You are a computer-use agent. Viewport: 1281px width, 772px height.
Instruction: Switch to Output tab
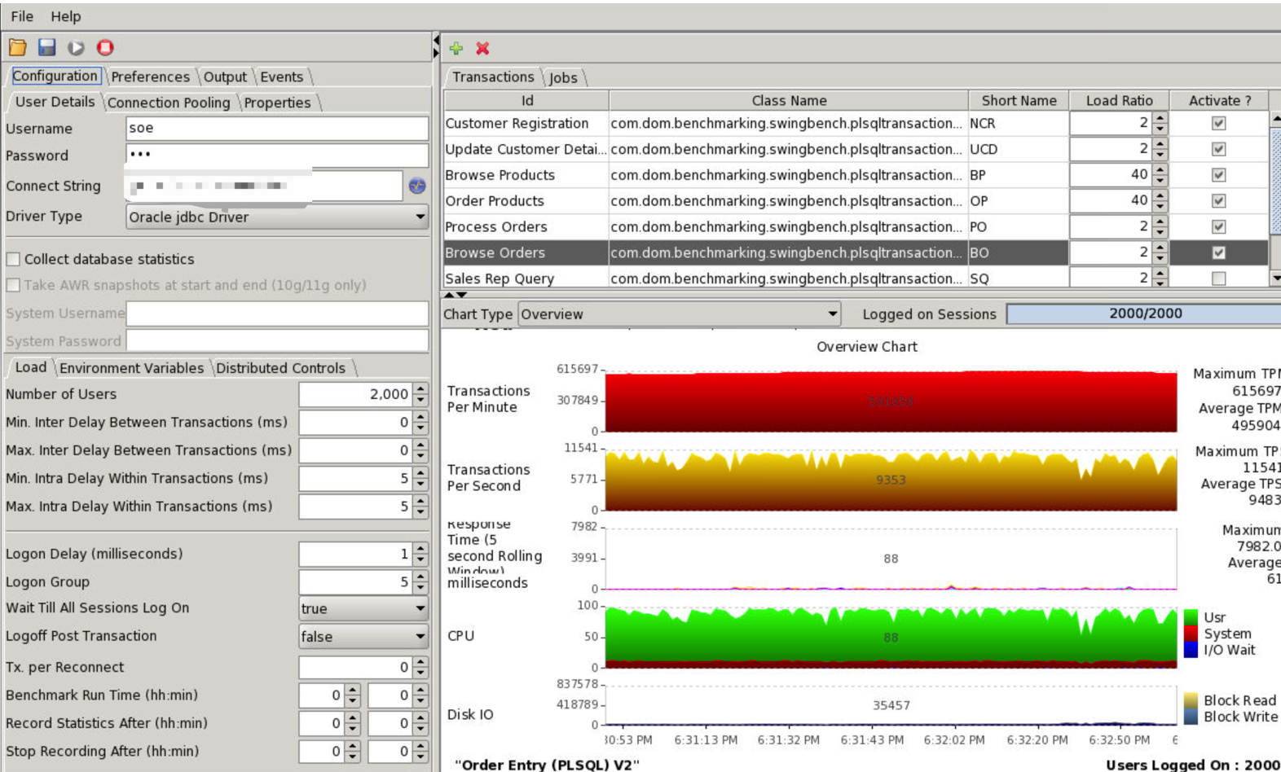pos(225,77)
